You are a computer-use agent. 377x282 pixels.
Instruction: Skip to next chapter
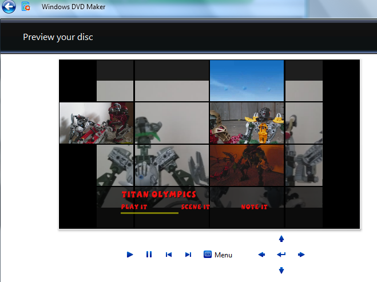[188, 255]
